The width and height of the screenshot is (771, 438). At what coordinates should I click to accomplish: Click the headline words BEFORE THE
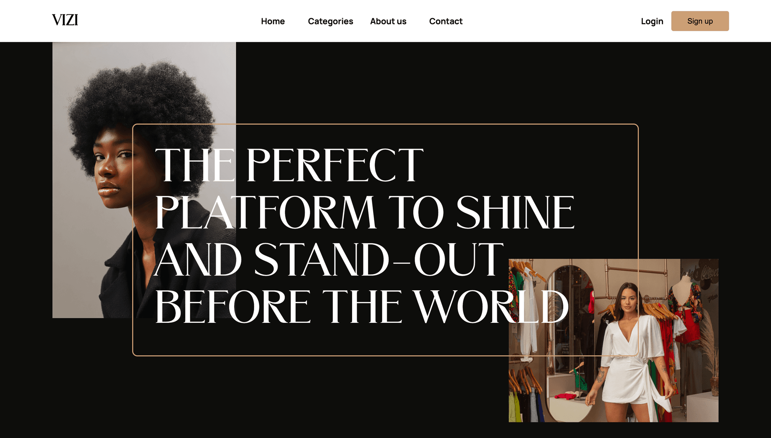[279, 307]
